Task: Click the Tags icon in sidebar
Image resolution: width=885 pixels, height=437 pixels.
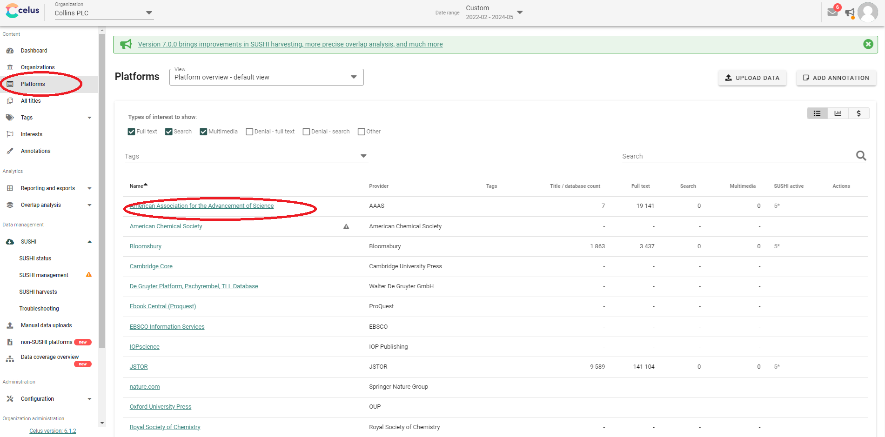Action: pyautogui.click(x=10, y=118)
